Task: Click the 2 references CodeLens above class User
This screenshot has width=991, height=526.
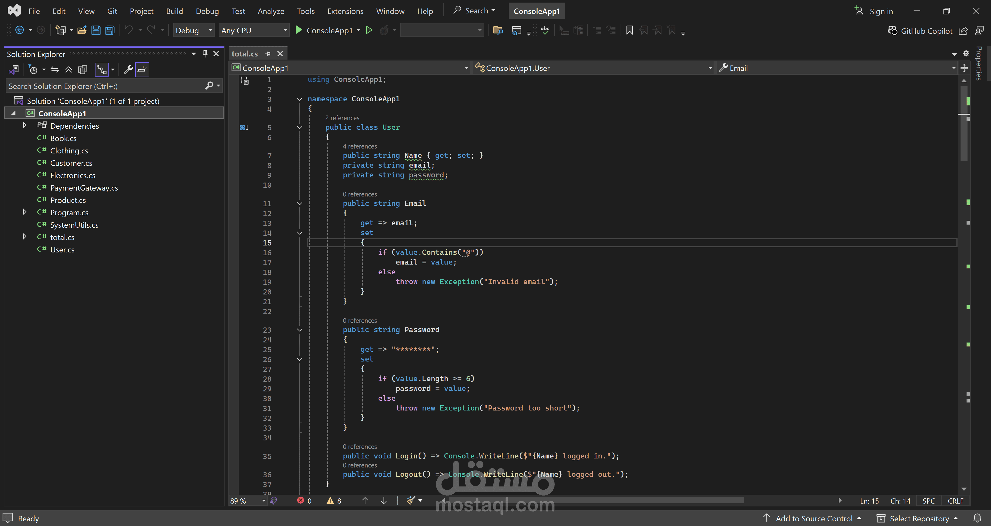Action: pos(342,118)
